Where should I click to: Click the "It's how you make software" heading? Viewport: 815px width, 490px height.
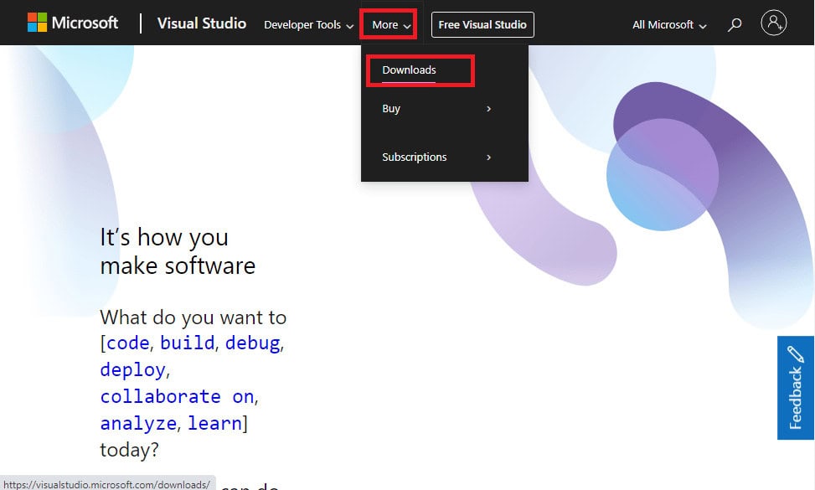click(x=178, y=251)
